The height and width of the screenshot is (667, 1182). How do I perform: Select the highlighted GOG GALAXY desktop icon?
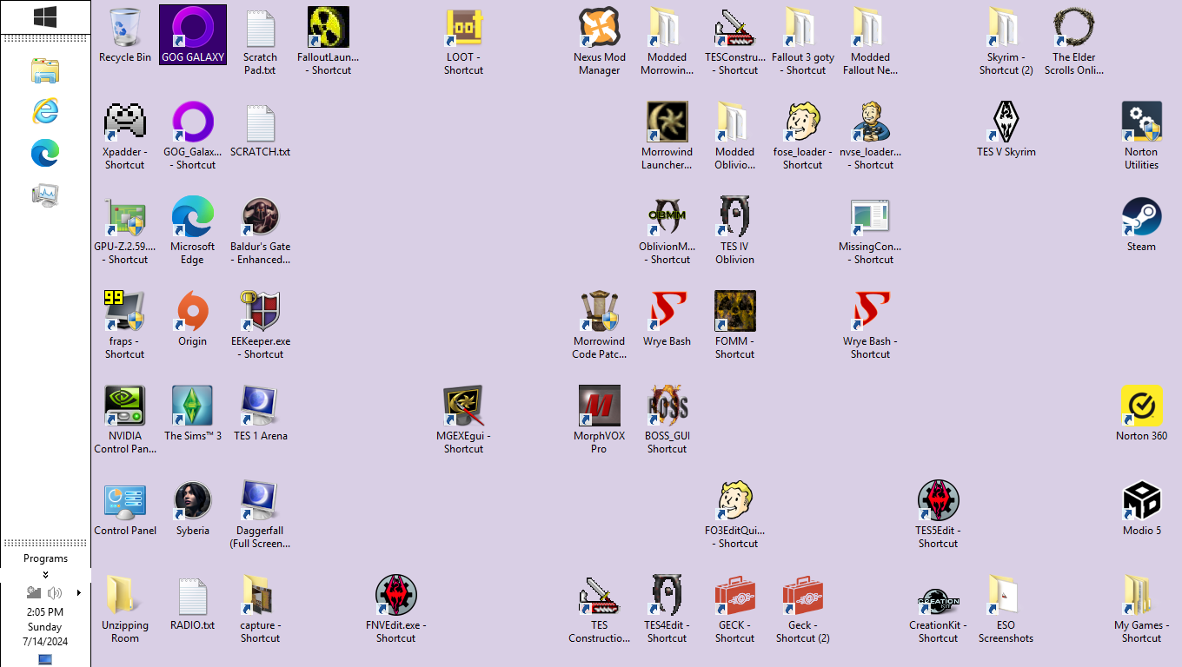(193, 36)
